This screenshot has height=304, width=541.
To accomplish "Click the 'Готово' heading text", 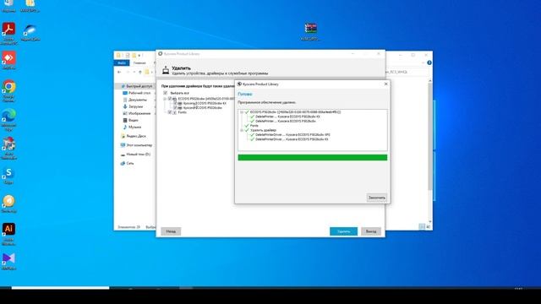I will point(244,94).
